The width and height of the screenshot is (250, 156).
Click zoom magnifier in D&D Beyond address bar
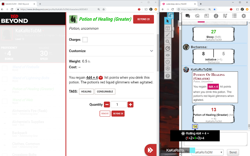(x=99, y=9)
